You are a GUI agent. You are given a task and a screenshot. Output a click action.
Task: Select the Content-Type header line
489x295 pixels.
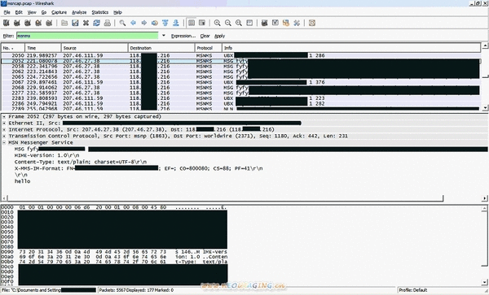[x=81, y=162]
